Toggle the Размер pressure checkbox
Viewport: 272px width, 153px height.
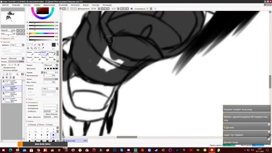coord(29,125)
